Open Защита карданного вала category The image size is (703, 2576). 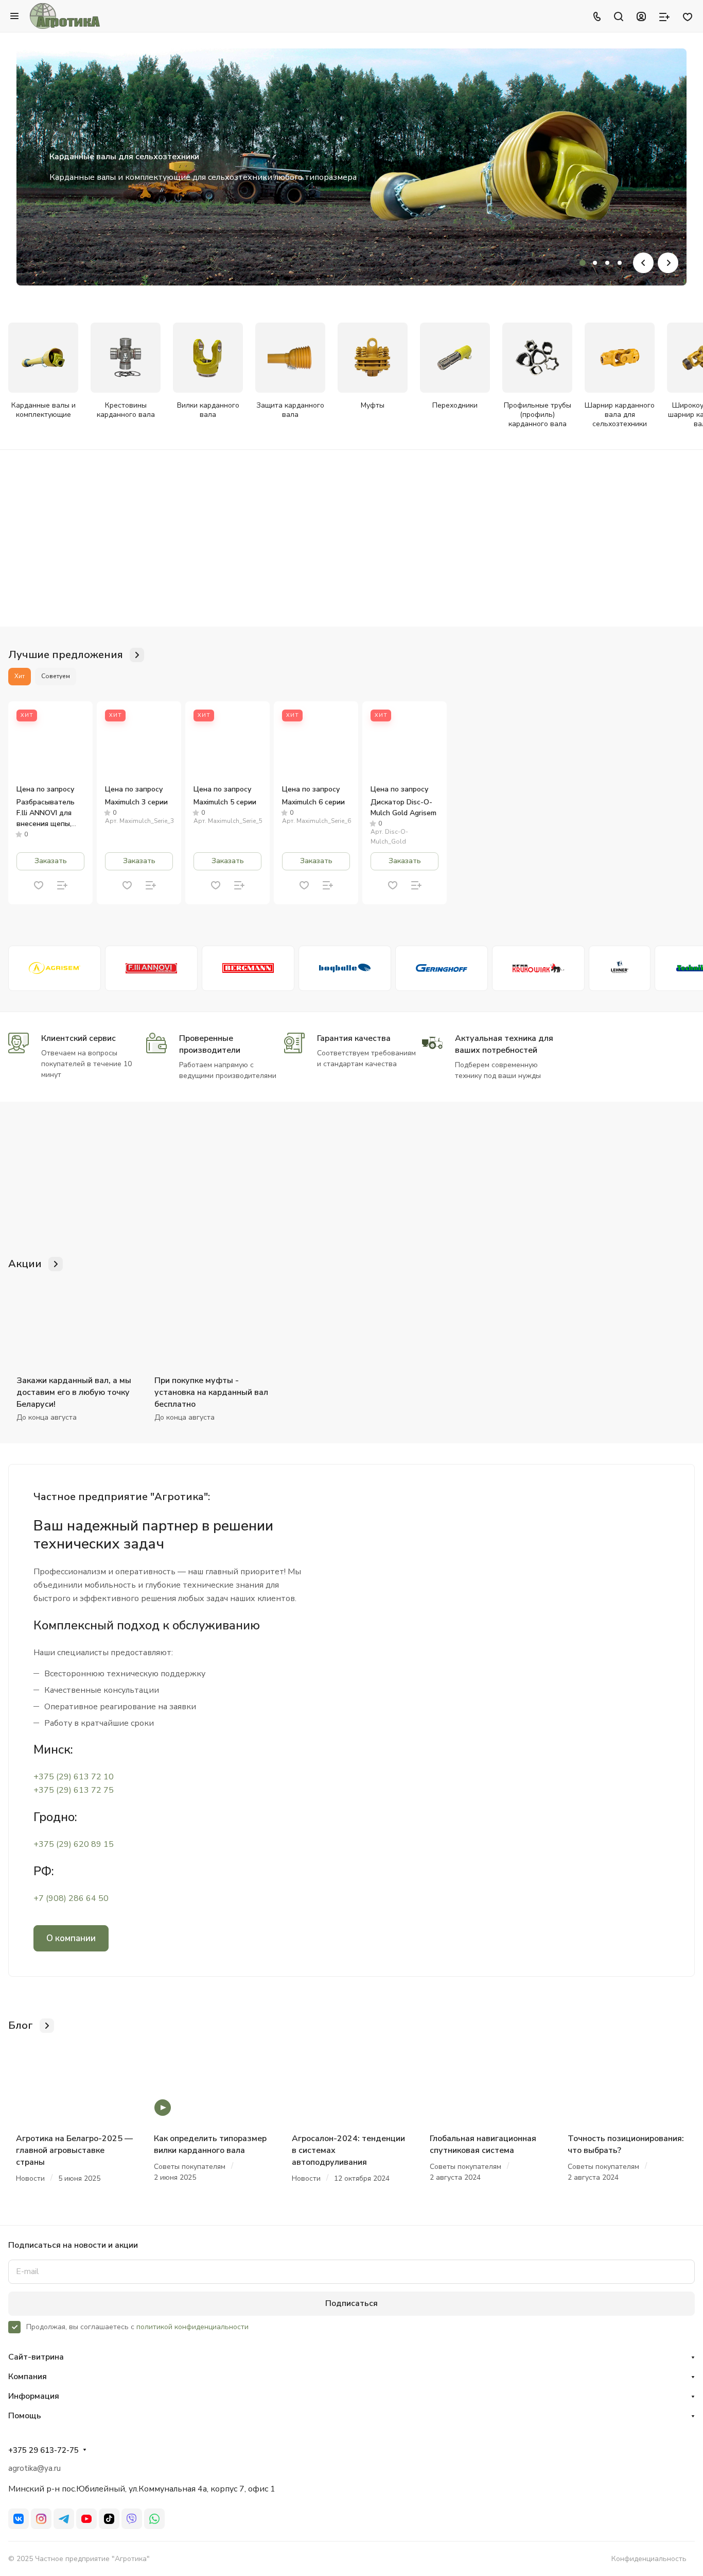click(x=290, y=371)
